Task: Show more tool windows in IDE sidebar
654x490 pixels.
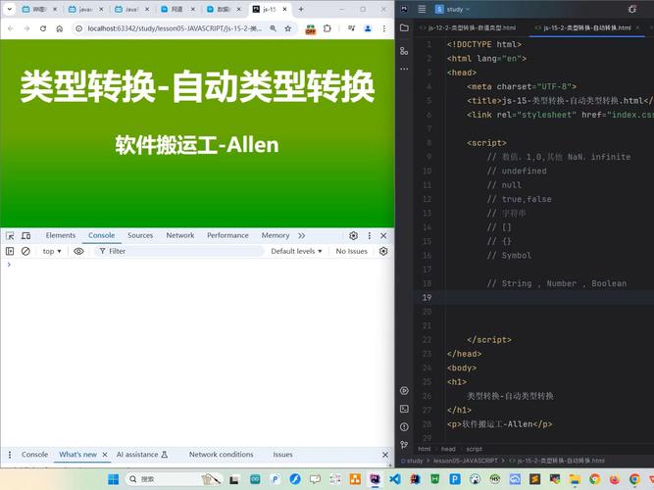Action: 404,69
